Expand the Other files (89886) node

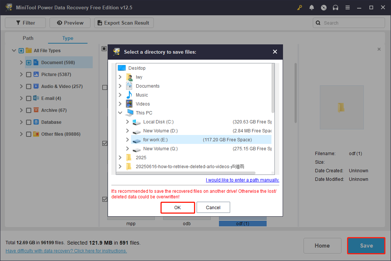pyautogui.click(x=21, y=134)
